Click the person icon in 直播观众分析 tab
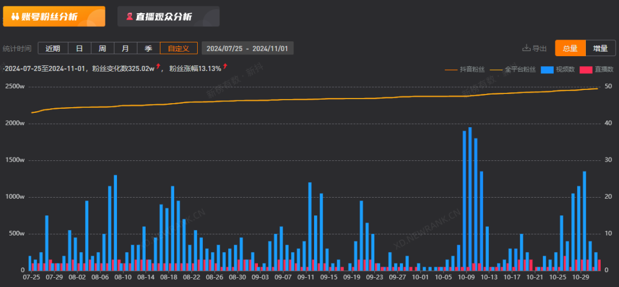Viewport: 619px width, 287px height. [x=130, y=17]
